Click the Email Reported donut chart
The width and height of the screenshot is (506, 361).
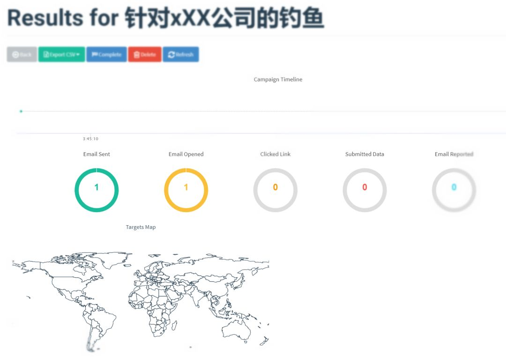coord(454,190)
